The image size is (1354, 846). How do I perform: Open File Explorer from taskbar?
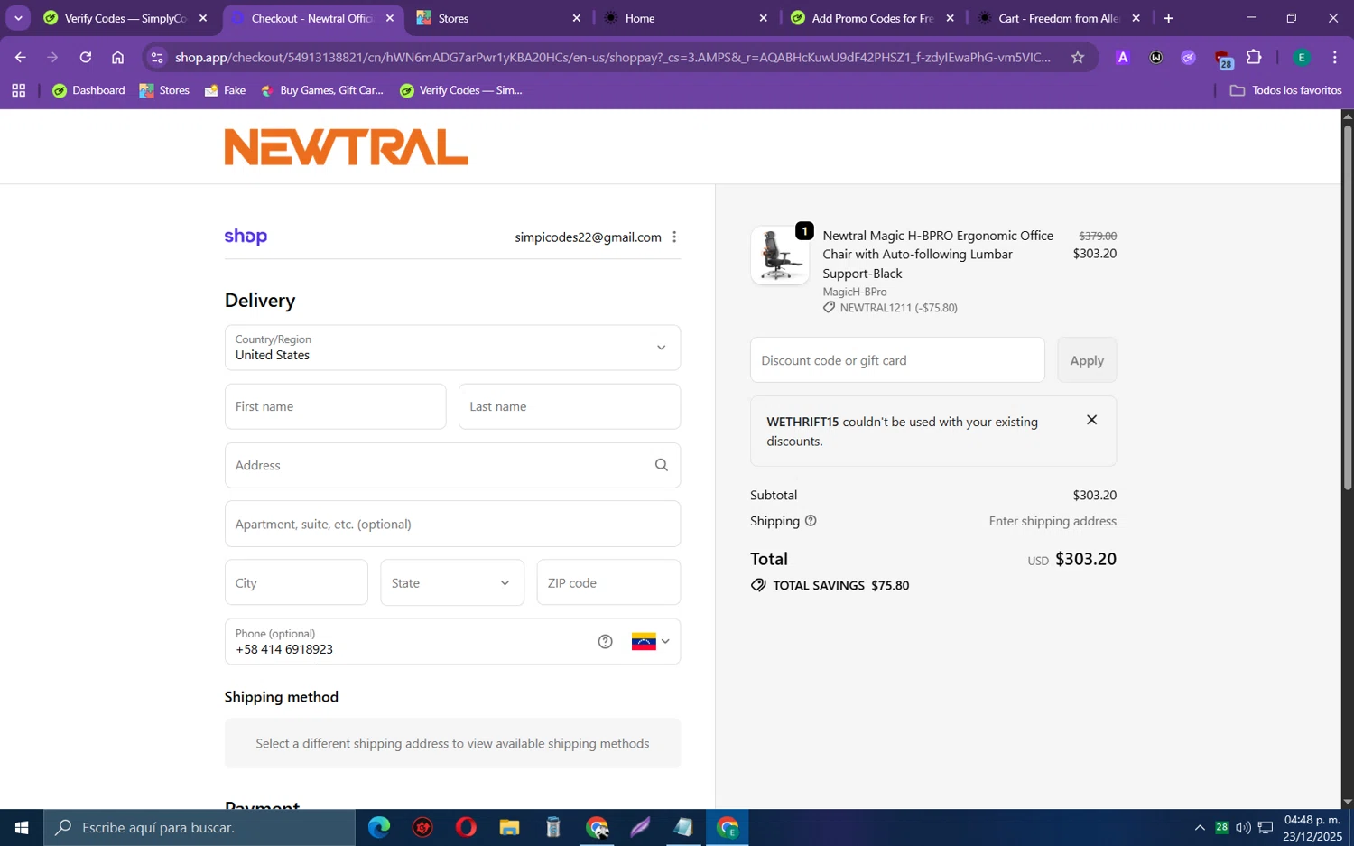click(509, 827)
